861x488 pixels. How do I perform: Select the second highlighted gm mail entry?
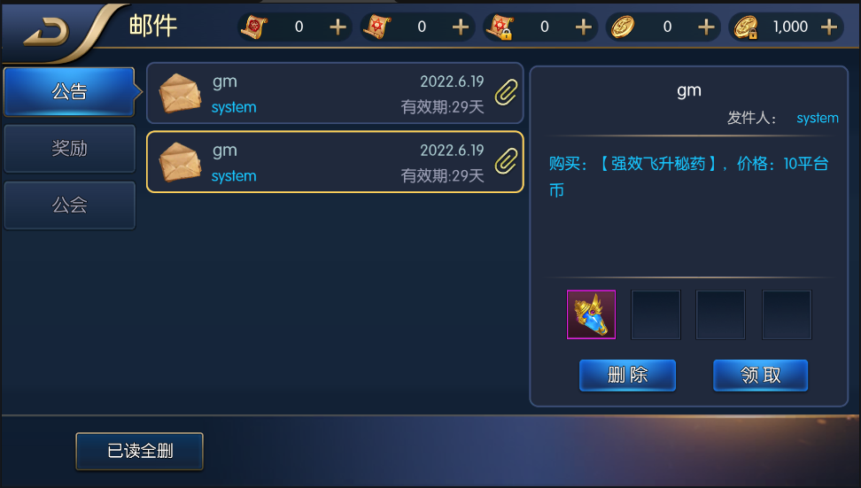click(335, 162)
